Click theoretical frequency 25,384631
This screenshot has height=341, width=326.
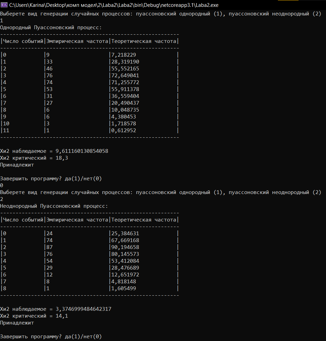(125, 234)
